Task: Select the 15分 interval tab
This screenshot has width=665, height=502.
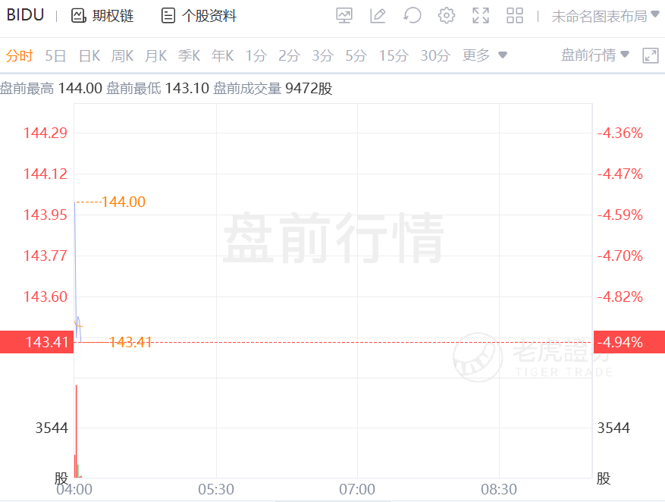Action: coord(394,55)
